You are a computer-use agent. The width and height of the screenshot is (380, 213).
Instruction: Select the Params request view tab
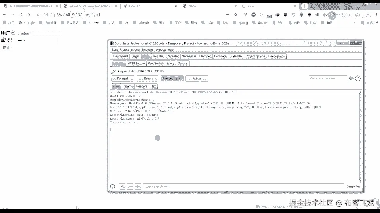tap(128, 86)
